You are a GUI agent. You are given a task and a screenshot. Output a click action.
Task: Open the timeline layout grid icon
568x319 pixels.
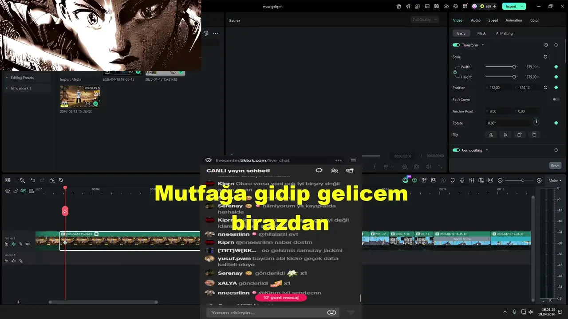tap(8, 180)
